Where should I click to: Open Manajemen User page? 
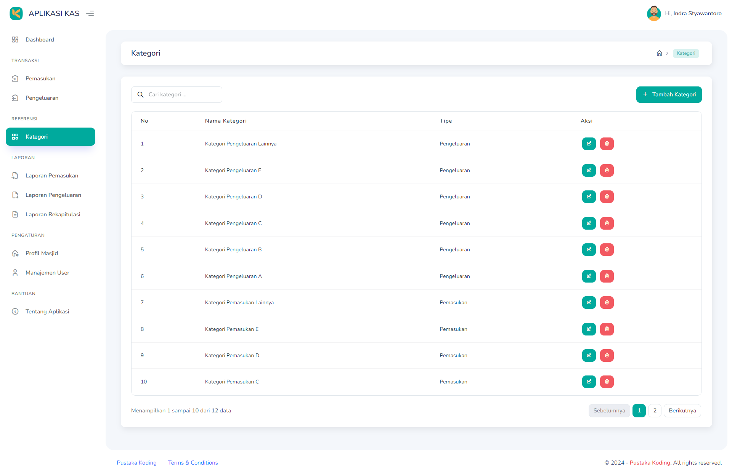tap(47, 272)
